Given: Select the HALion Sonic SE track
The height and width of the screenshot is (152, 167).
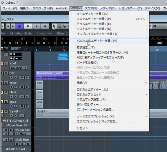Looking at the screenshot, I should 16,125.
